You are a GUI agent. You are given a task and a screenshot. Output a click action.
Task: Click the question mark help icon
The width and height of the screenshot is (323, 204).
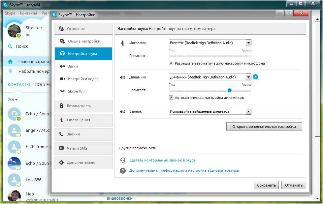pyautogui.click(x=123, y=170)
